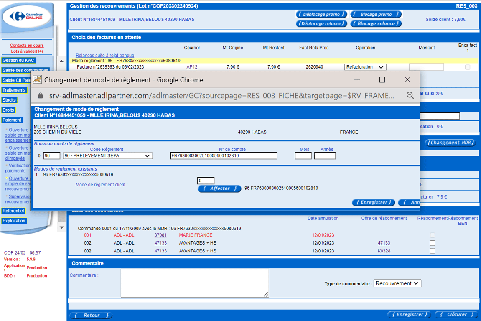Open Gestion du KAC menu
Screen dimensions: 481x321
(18, 60)
